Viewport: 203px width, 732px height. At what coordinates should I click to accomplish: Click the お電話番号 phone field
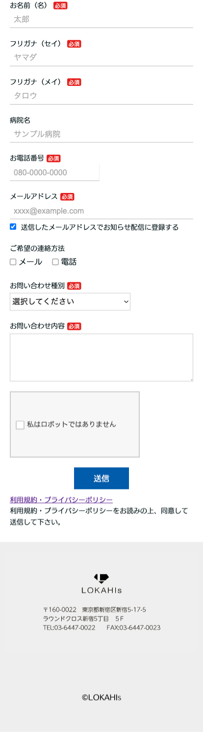coord(54,172)
